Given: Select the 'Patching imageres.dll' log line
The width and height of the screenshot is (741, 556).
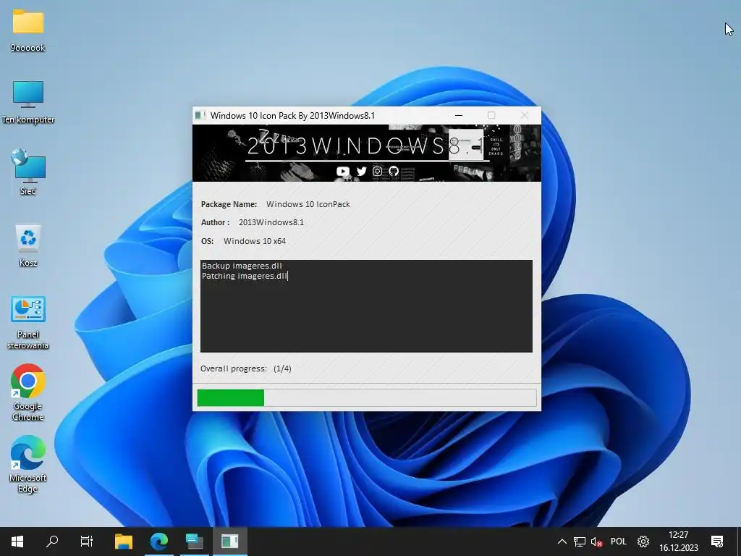Looking at the screenshot, I should coord(245,276).
